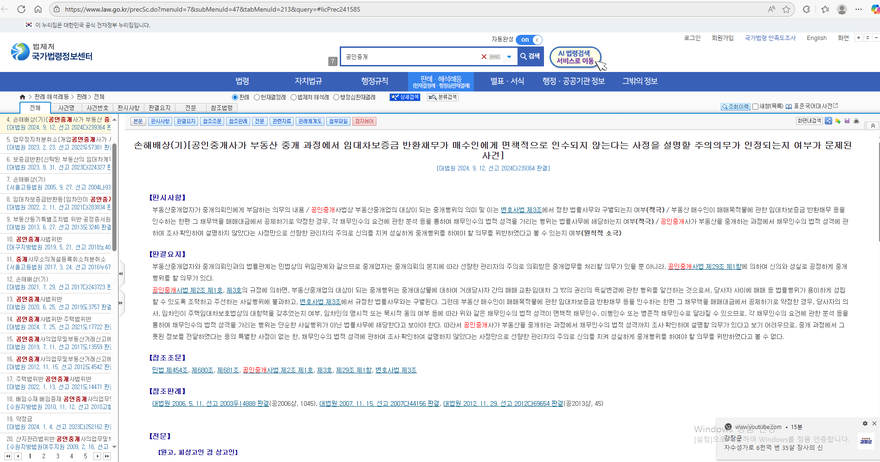
Task: Open 분류검색 classification search
Action: click(x=442, y=98)
